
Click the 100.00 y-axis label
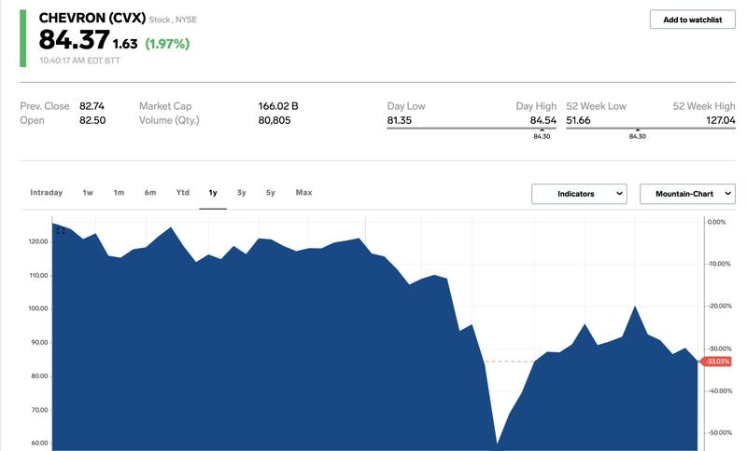coord(38,308)
